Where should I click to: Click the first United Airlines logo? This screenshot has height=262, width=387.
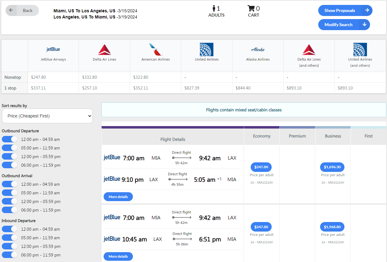[207, 50]
